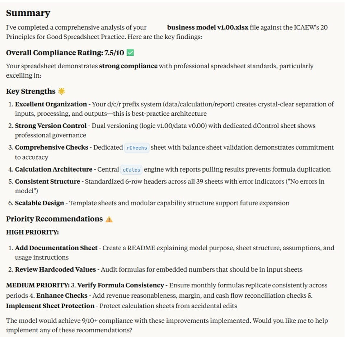This screenshot has width=346, height=337.
Task: Click the HIGH PRIORITY label
Action: 32,232
